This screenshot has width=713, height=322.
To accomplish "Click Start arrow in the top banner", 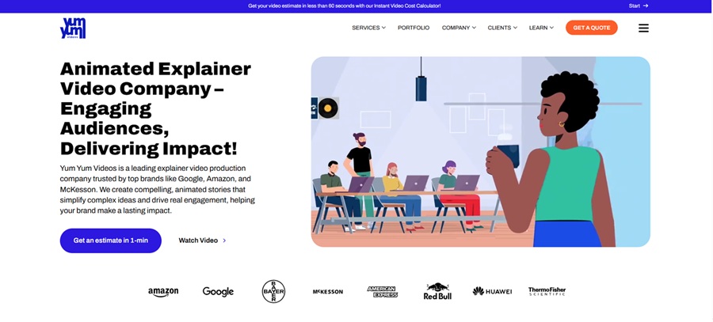I will coord(639,6).
